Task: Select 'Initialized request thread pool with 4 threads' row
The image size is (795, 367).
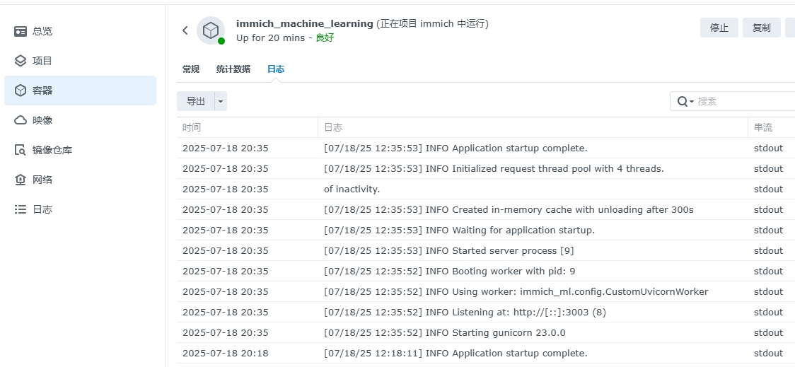Action: point(486,168)
